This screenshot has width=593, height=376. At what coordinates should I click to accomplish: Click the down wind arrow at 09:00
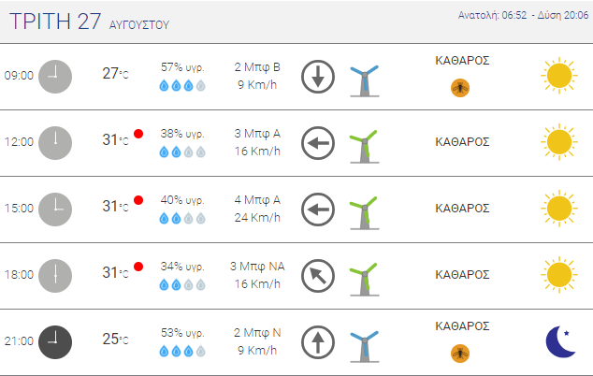pyautogui.click(x=318, y=77)
